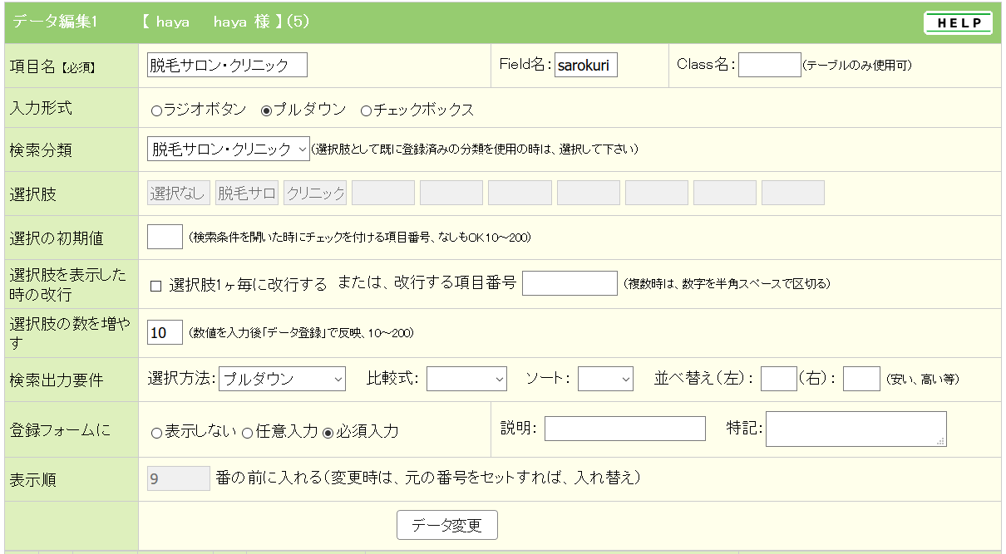The height and width of the screenshot is (554, 1006).
Task: Click the 項目名 text field
Action: pyautogui.click(x=227, y=65)
